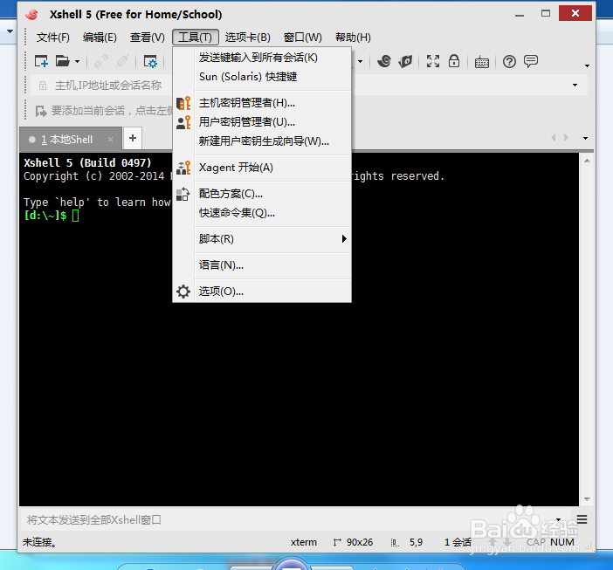
Task: Open 快速命令集(Q) menu item
Action: (x=262, y=213)
